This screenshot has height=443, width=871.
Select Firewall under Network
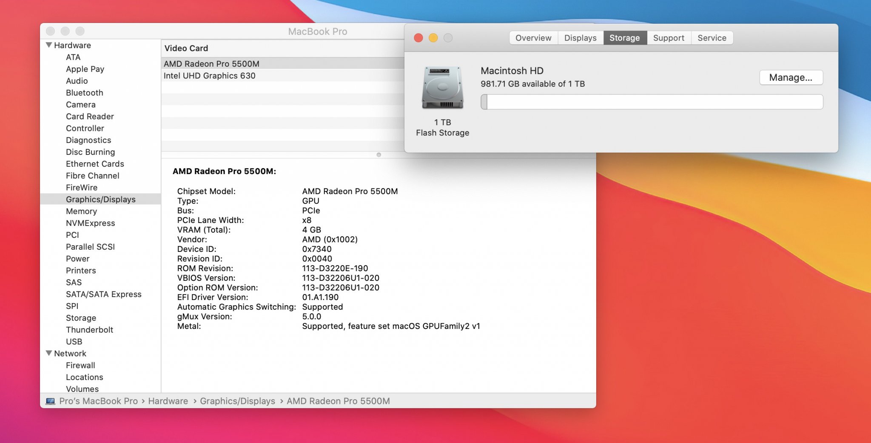coord(80,365)
